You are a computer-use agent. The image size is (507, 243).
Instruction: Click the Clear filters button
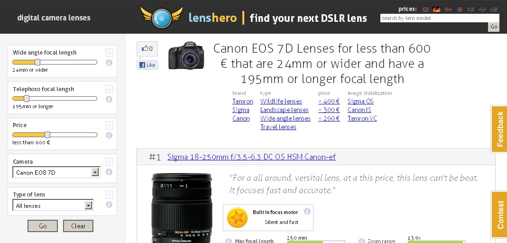[78, 226]
